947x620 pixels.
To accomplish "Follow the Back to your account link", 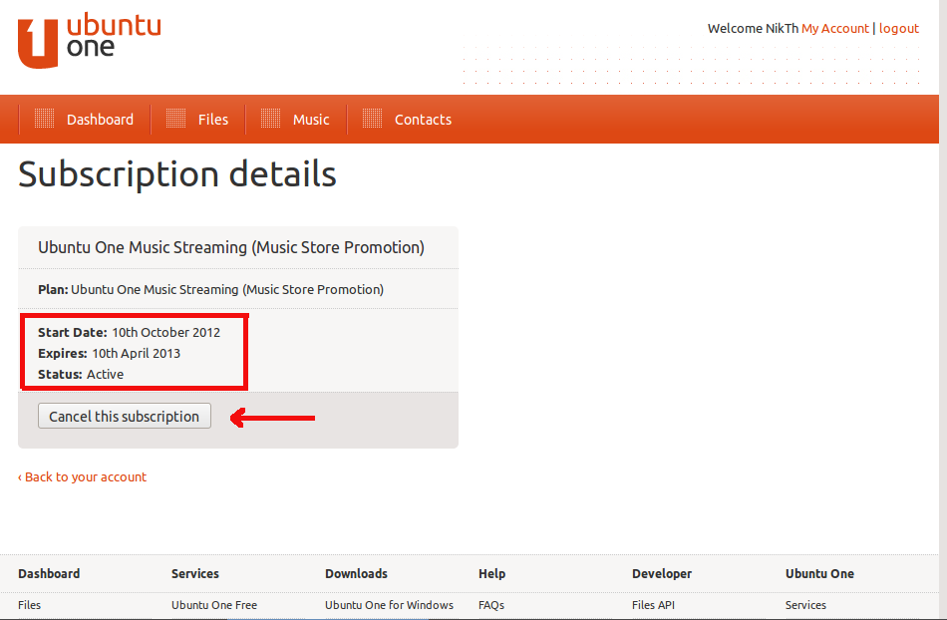I will coord(83,476).
